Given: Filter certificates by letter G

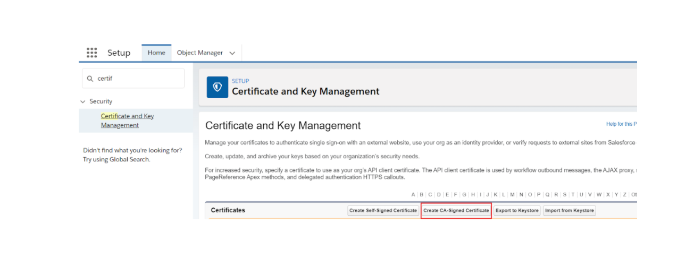Looking at the screenshot, I should [464, 195].
